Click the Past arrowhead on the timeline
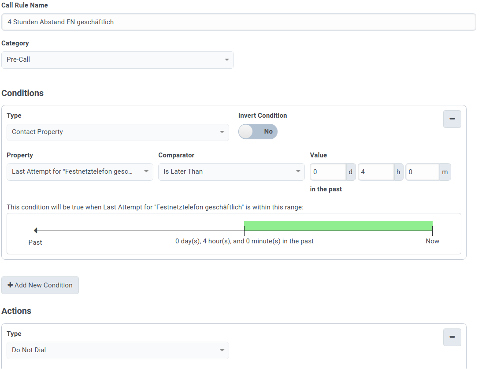This screenshot has width=482, height=369. tap(36, 230)
